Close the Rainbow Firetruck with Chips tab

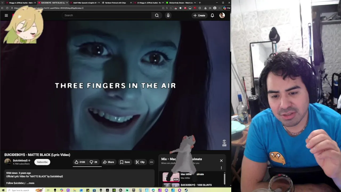pos(131,3)
